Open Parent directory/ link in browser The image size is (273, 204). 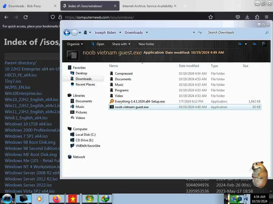tap(21, 63)
